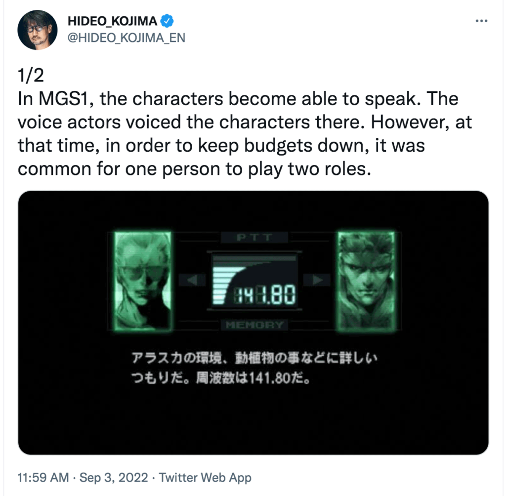Click the 11:59 AM timestamp
This screenshot has width=506, height=496.
pyautogui.click(x=43, y=478)
